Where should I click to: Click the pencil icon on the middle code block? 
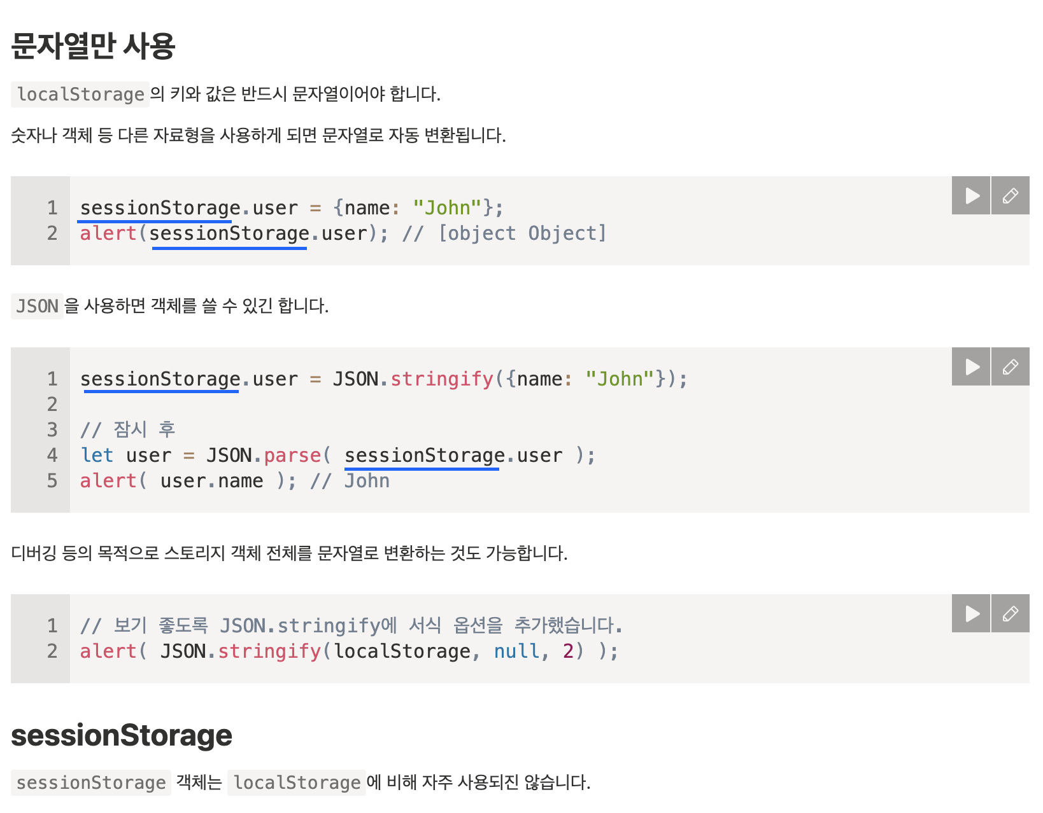coord(1011,366)
